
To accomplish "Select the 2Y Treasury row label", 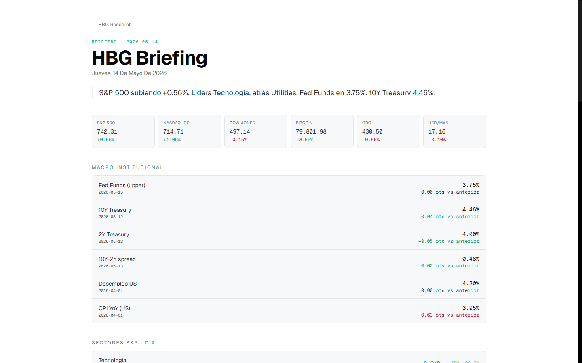I will (x=114, y=234).
